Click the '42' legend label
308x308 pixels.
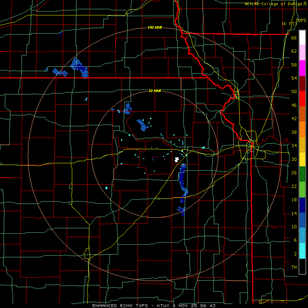[x=294, y=119]
